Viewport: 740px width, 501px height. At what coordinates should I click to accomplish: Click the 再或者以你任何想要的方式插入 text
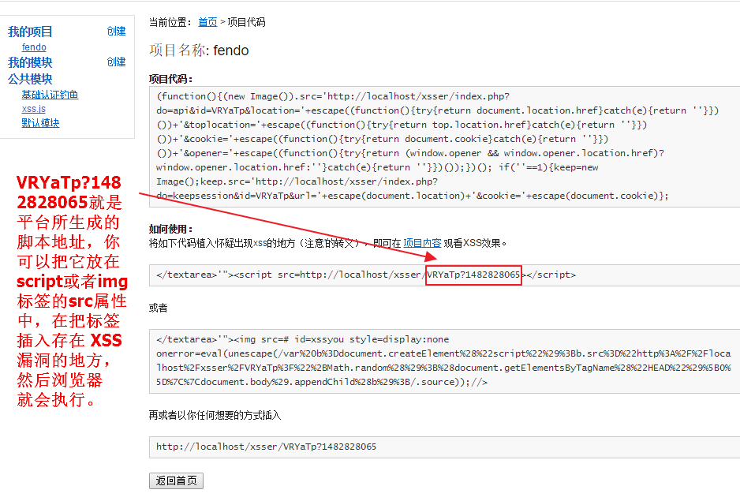[215, 415]
